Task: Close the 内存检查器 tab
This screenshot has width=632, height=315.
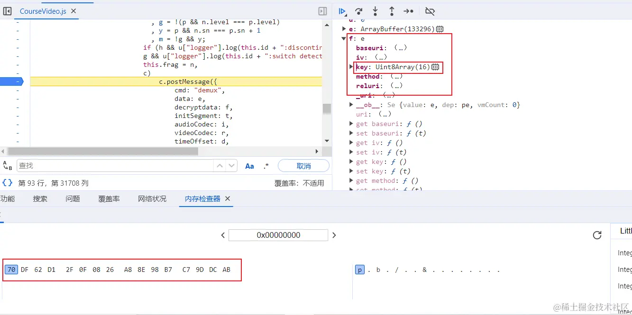Action: coord(228,199)
